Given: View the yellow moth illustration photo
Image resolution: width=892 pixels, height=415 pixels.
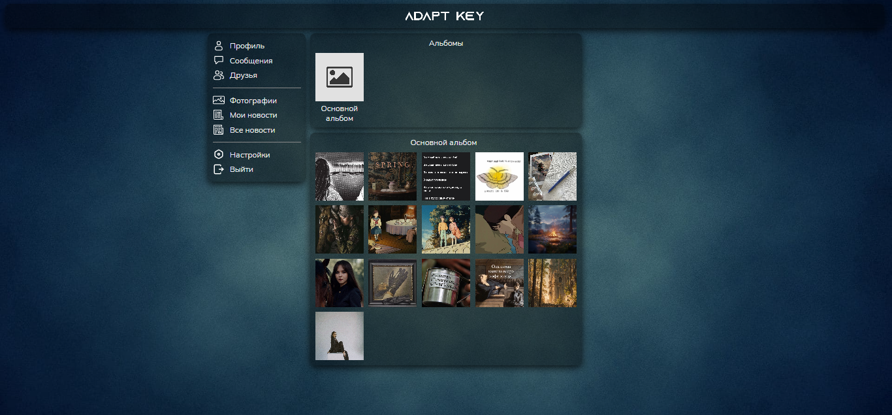Looking at the screenshot, I should (500, 176).
